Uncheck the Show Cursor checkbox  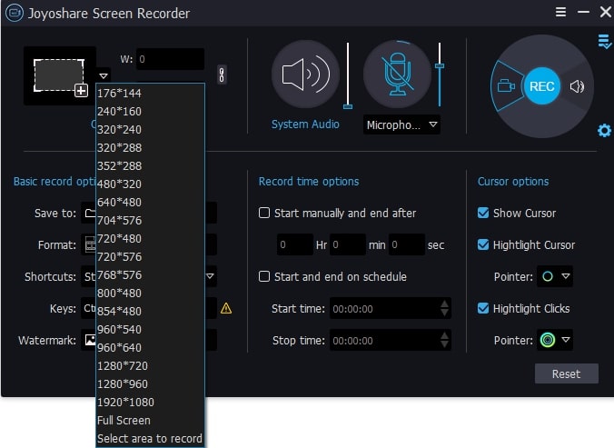(483, 213)
